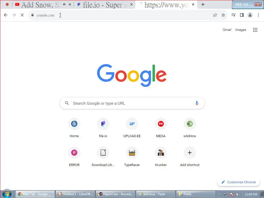Open the wikiHow shortcut tile
This screenshot has height=198, width=264.
pos(190,128)
